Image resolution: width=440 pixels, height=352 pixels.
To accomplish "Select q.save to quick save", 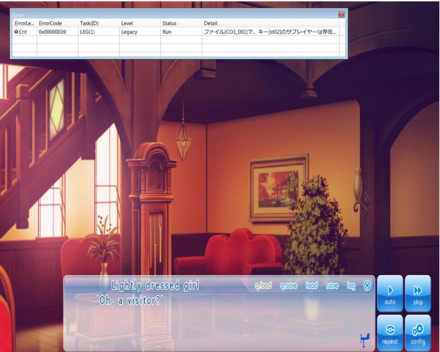I will [288, 285].
